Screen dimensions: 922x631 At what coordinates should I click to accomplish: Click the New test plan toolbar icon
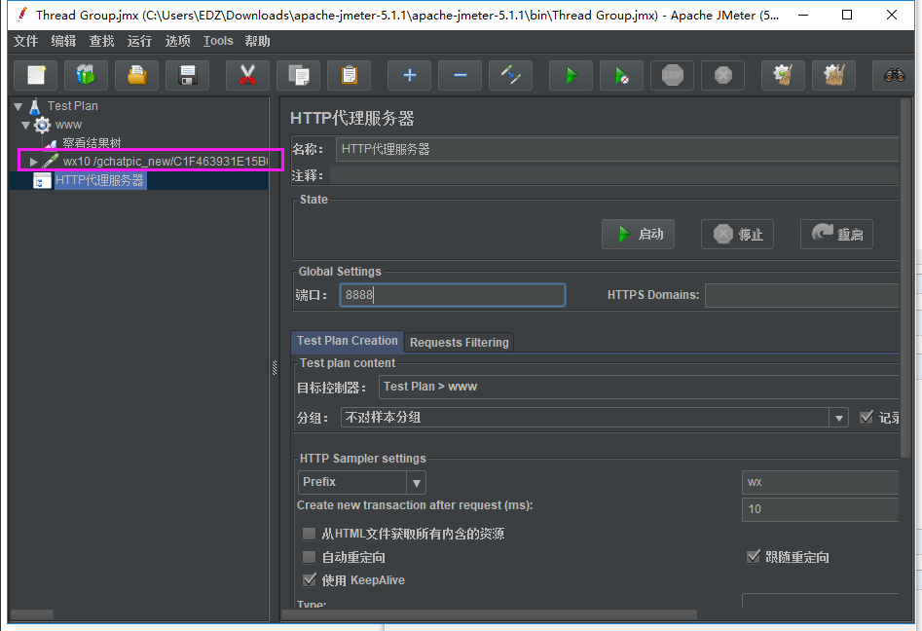point(35,75)
